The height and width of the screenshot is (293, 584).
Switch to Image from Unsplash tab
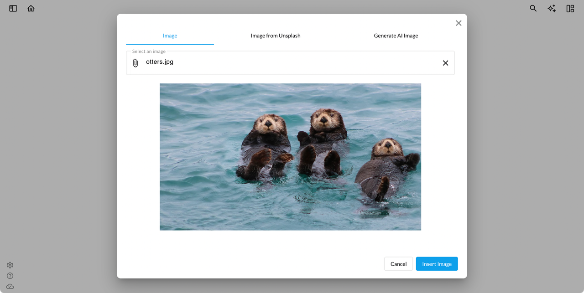(x=276, y=36)
